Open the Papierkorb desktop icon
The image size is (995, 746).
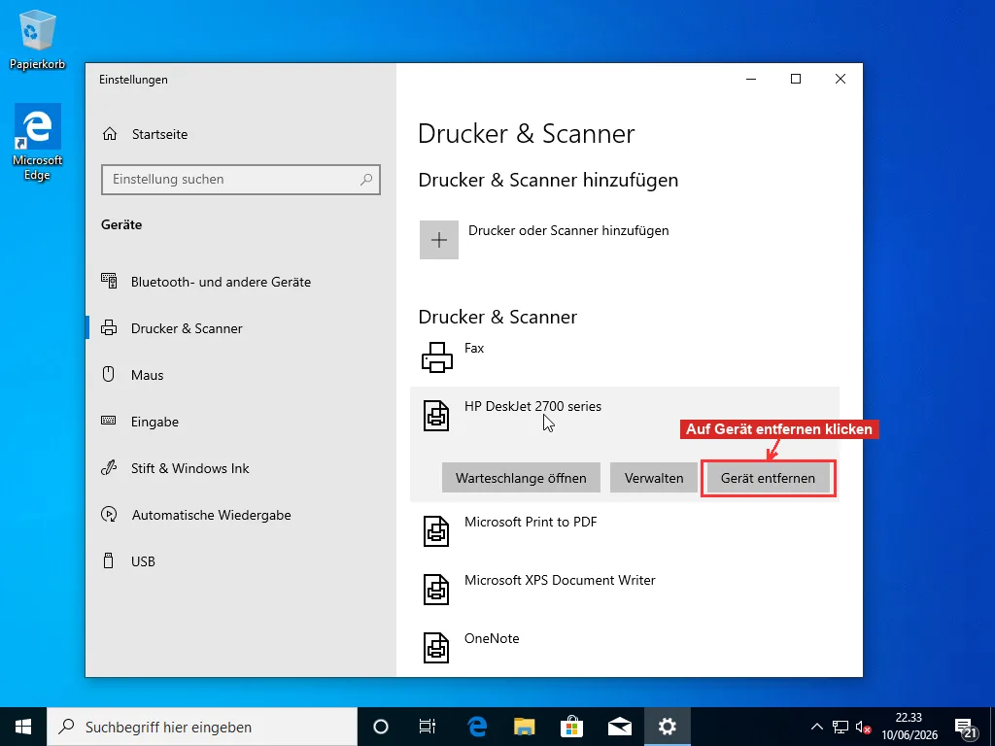[x=38, y=39]
